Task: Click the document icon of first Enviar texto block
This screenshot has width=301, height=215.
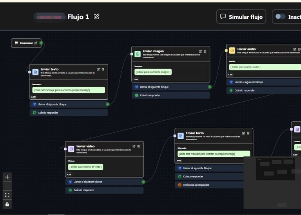Action: pos(35,72)
